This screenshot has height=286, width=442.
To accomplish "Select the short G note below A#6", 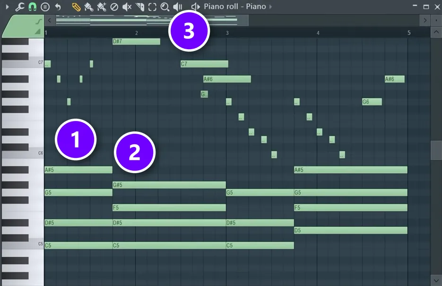I will pos(204,94).
